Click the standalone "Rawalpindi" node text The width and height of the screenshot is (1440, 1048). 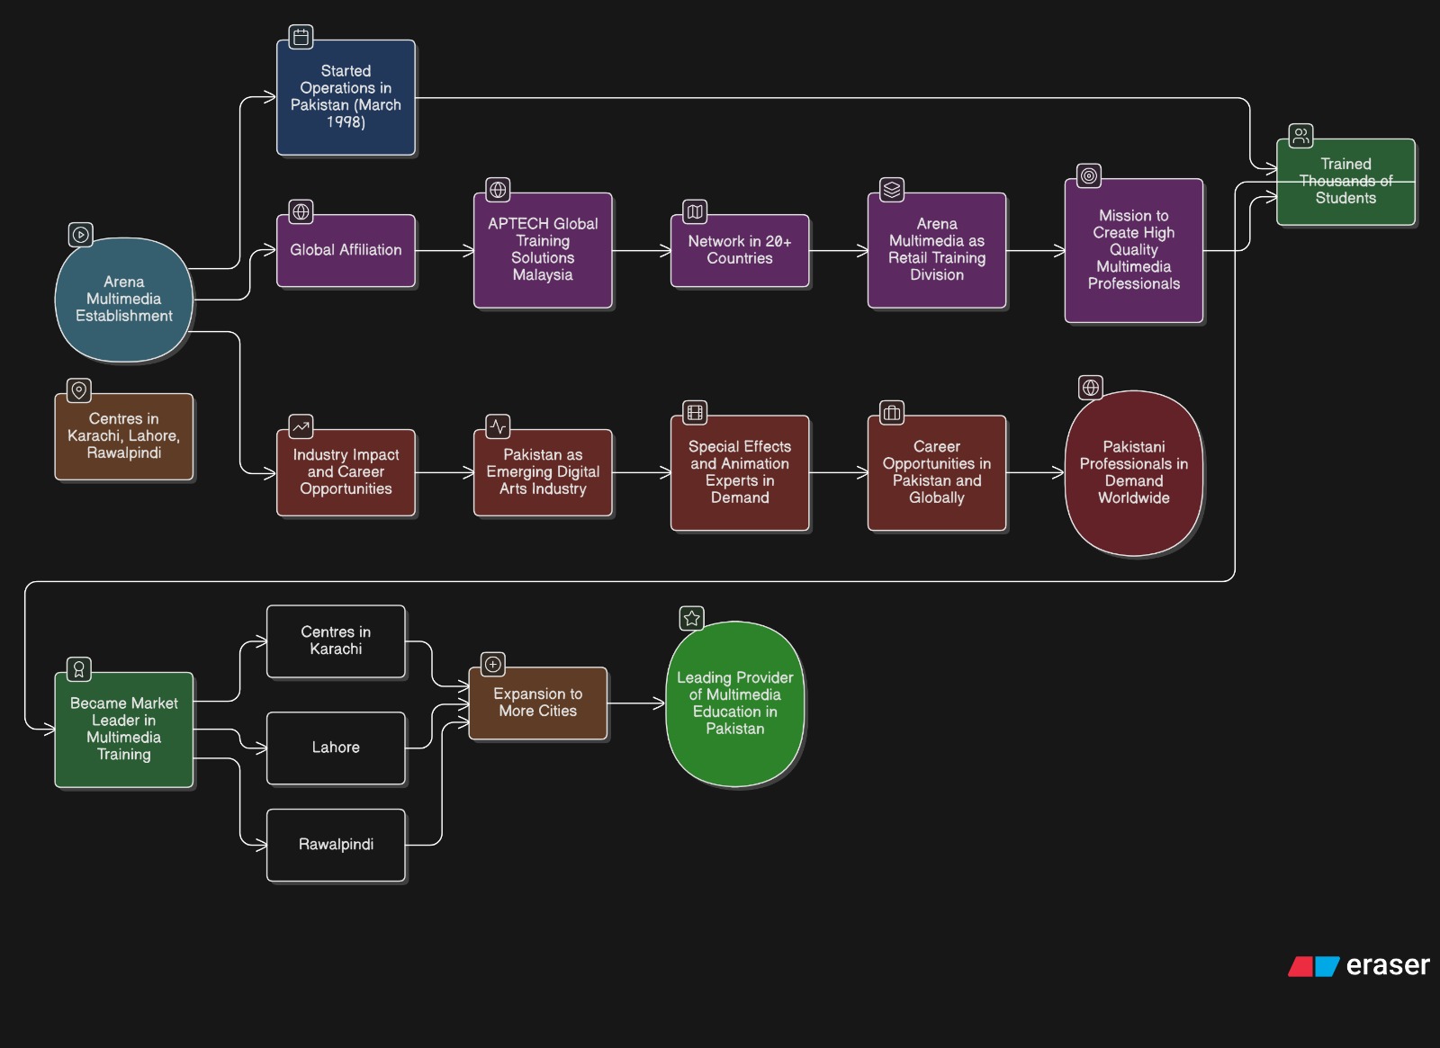pyautogui.click(x=336, y=845)
